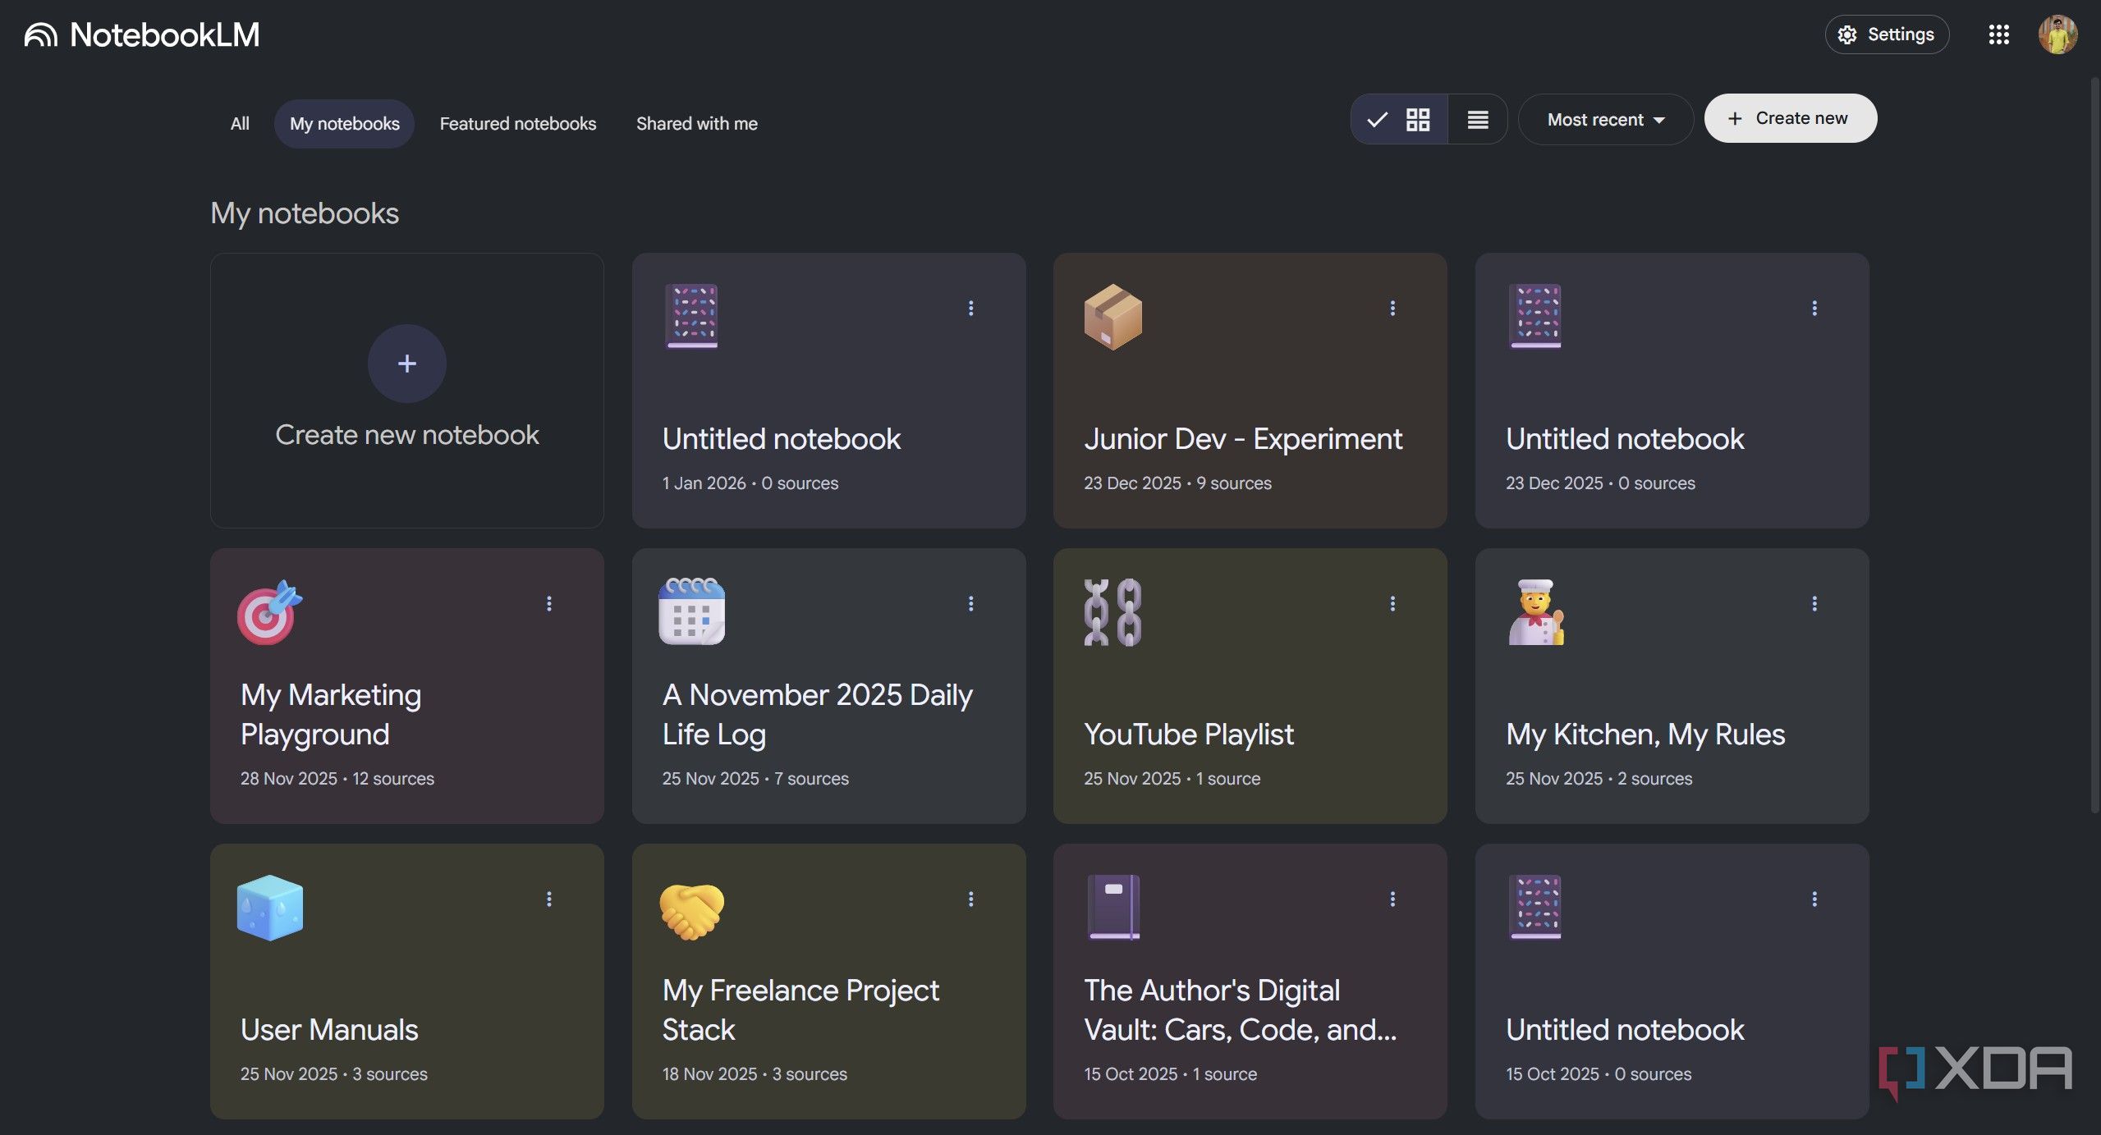Open more options for My Kitchen, My Rules
This screenshot has height=1135, width=2101.
1814,604
